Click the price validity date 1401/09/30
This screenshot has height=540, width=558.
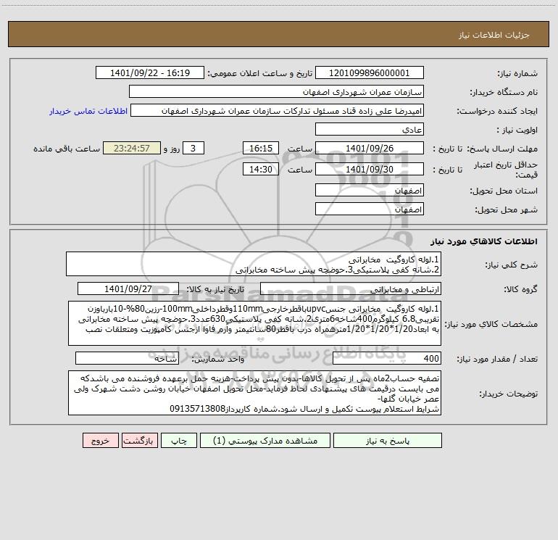(370, 169)
